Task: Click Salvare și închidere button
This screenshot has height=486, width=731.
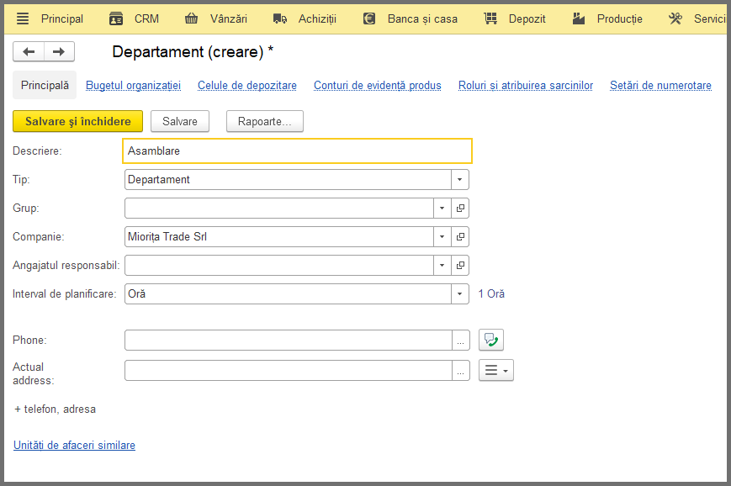Action: point(78,121)
